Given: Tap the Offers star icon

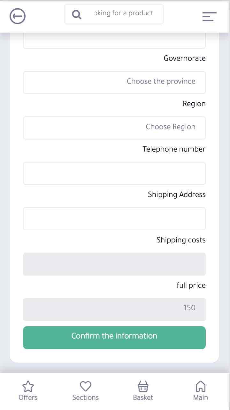Looking at the screenshot, I should click(28, 387).
